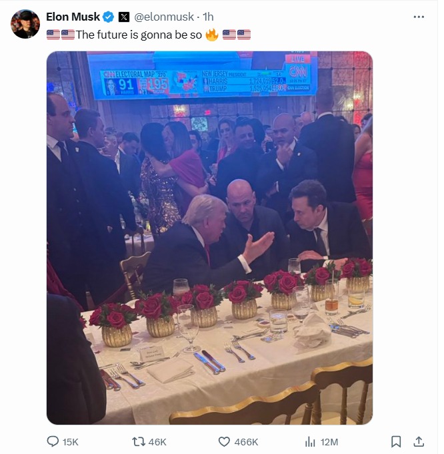The width and height of the screenshot is (444, 454).
Task: Click the Elon Musk display name
Action: pos(73,17)
